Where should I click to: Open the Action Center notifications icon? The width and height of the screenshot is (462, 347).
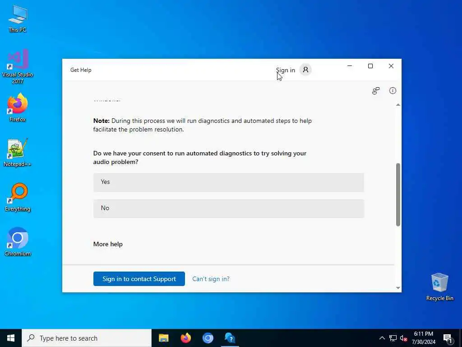click(448, 338)
